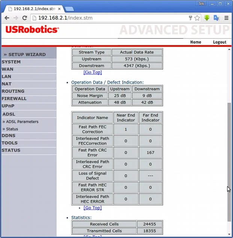Minimize the browser window
Image resolution: width=233 pixels, height=238 pixels.
tap(212, 3)
